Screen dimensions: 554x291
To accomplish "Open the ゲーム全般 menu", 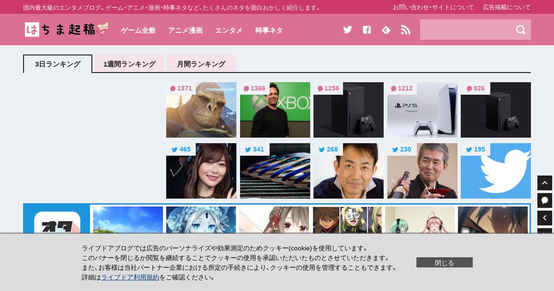I will click(x=138, y=30).
